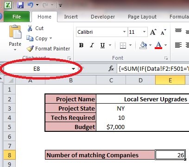This screenshot has width=189, height=167.
Task: Toggle Underline formatting
Action: (x=102, y=45)
